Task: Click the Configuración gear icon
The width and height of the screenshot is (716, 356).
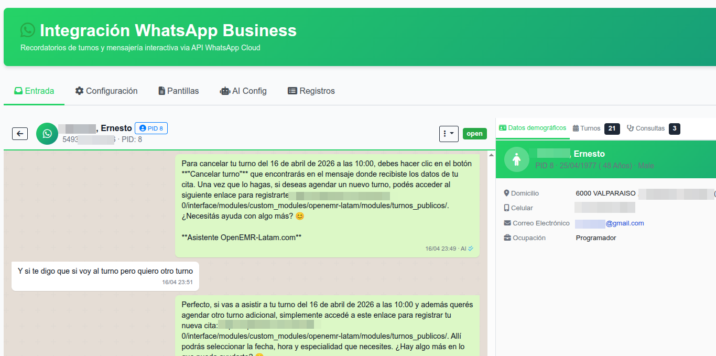Action: pos(79,91)
